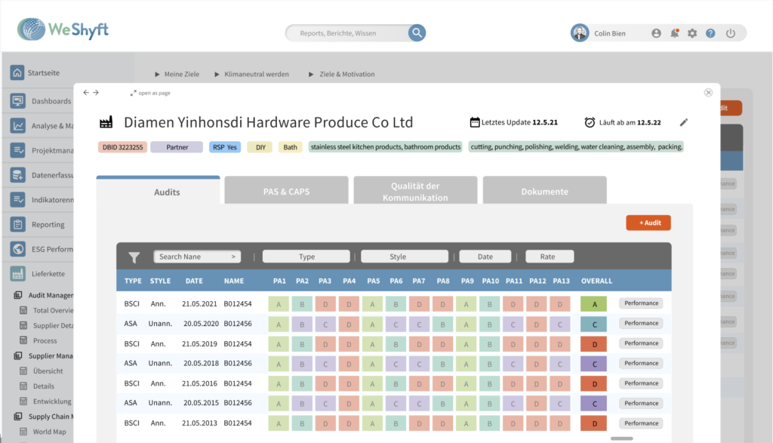Open the Date filter dropdown
Viewport: 773px width, 443px height.
tap(485, 257)
